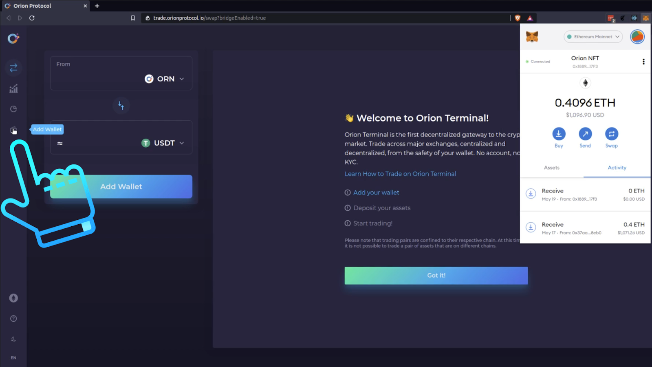The image size is (652, 367).
Task: Bookmark this page
Action: click(133, 18)
